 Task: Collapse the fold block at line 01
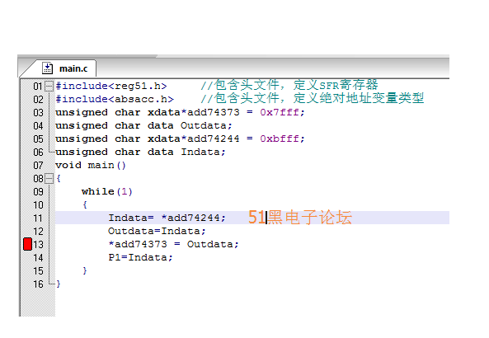[49, 86]
